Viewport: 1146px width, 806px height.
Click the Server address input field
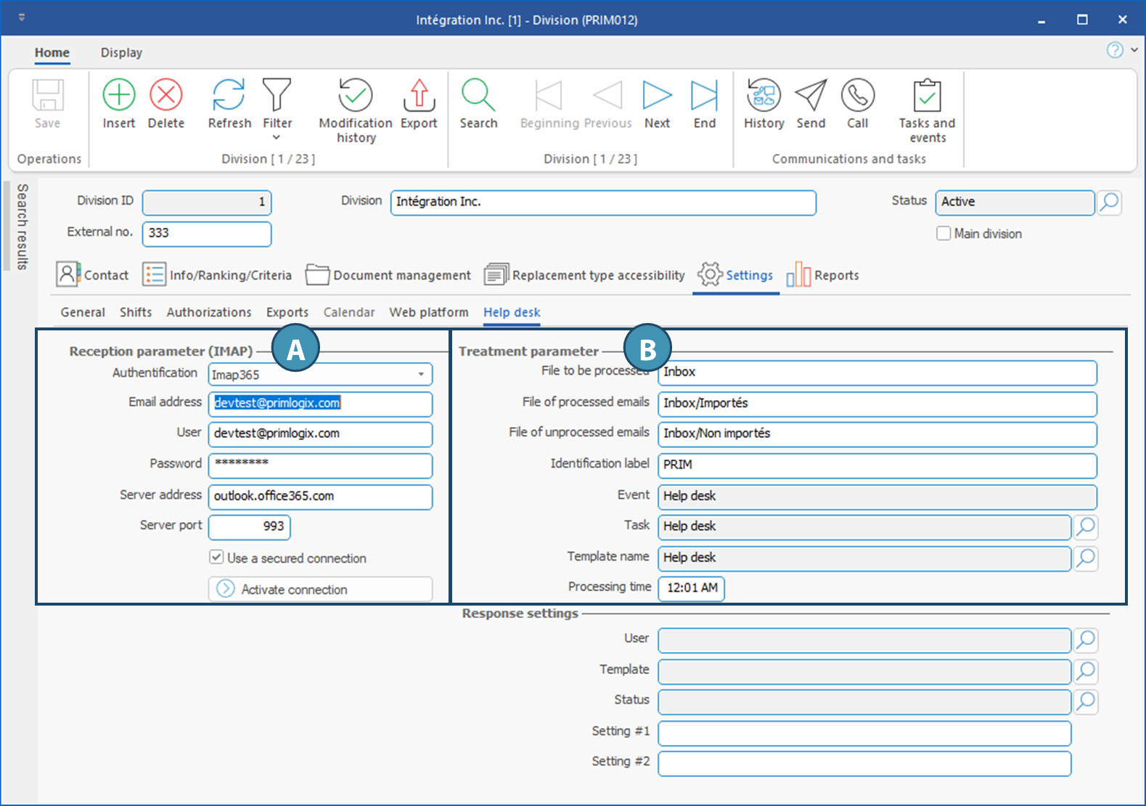(x=320, y=497)
